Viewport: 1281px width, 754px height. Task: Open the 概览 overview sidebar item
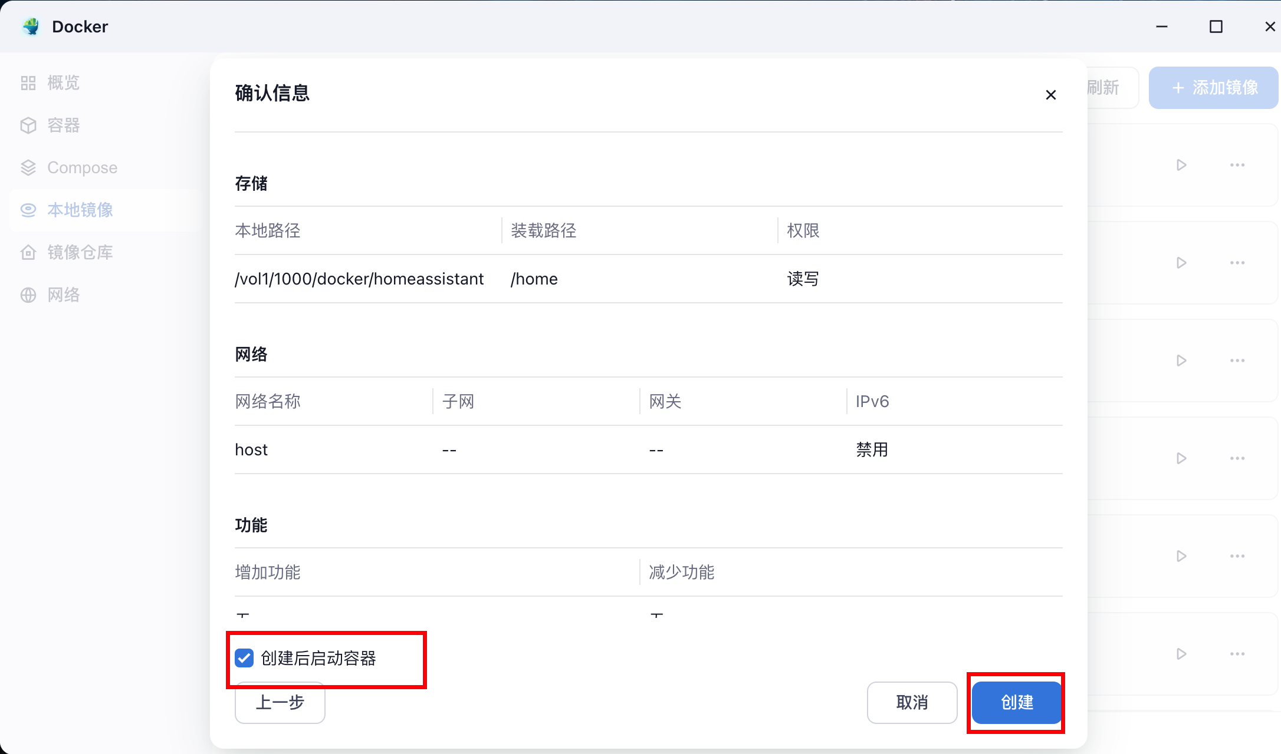coord(63,83)
